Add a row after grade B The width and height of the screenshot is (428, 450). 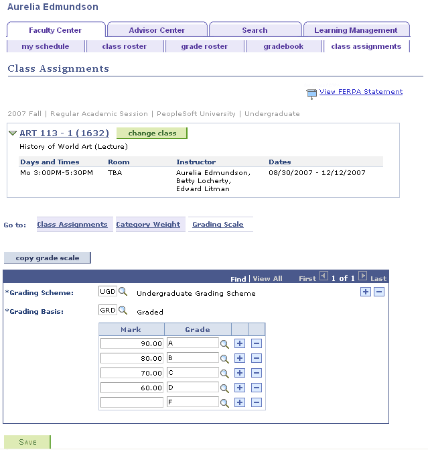click(240, 358)
